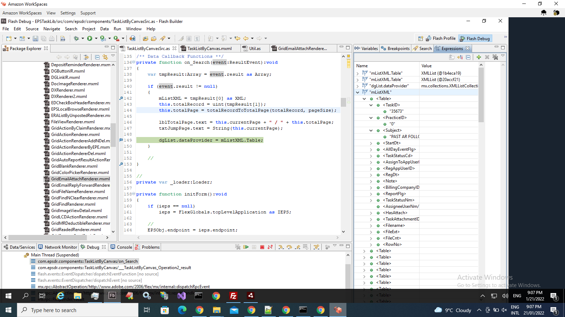565x317 pixels.
Task: Click the Debug bug icon in toolbar
Action: [76, 38]
